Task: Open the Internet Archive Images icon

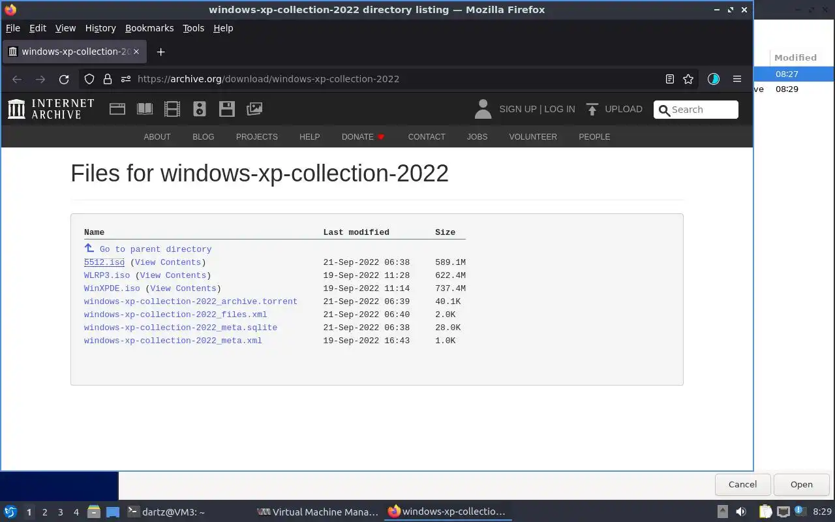Action: 254,109
